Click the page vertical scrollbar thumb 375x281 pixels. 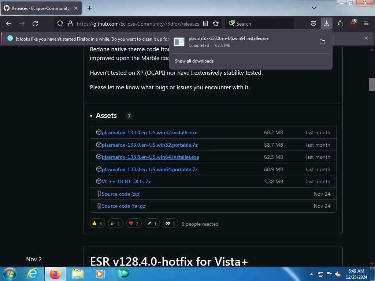pyautogui.click(x=372, y=85)
